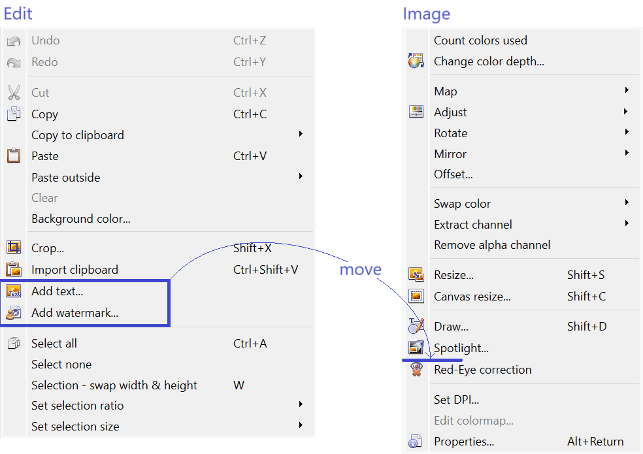Image resolution: width=643 pixels, height=454 pixels.
Task: Choose Background color menu entry
Action: coord(81,219)
